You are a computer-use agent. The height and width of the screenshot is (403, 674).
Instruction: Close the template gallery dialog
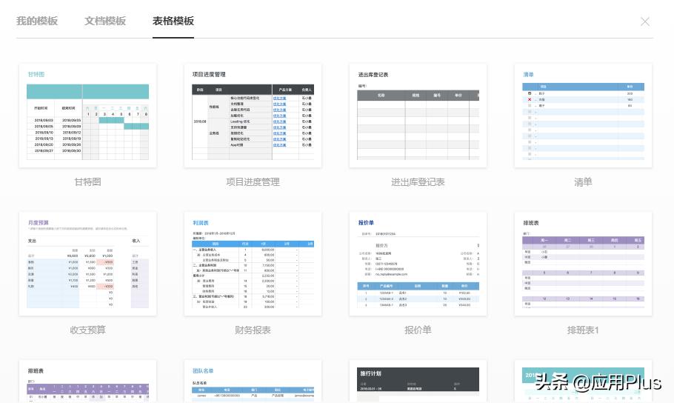[x=645, y=21]
